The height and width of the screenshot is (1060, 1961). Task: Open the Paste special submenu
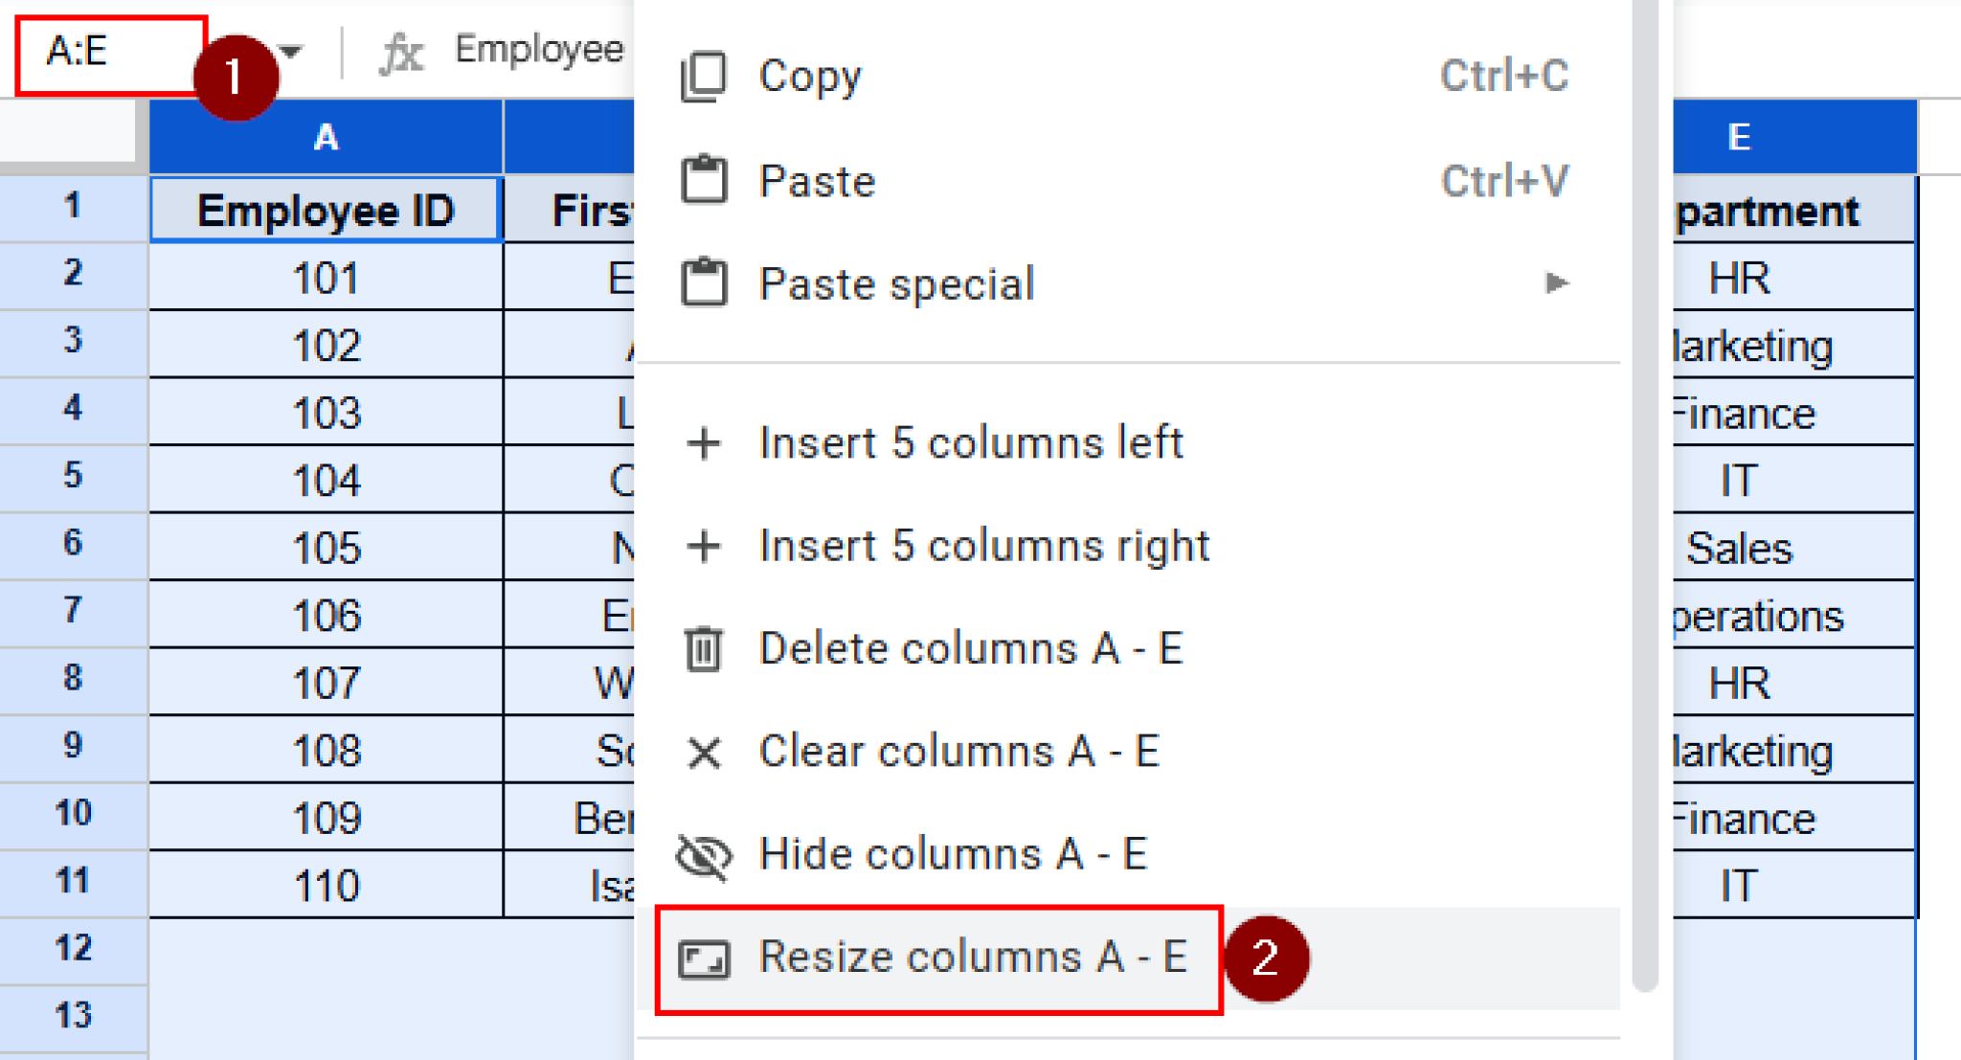point(896,282)
